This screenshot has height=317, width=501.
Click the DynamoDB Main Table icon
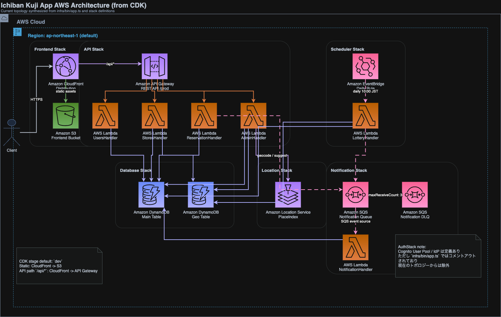click(151, 195)
